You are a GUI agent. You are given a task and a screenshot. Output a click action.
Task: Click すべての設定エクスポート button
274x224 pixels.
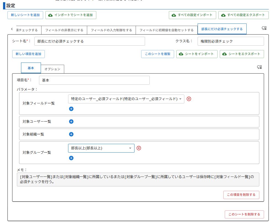(x=244, y=15)
